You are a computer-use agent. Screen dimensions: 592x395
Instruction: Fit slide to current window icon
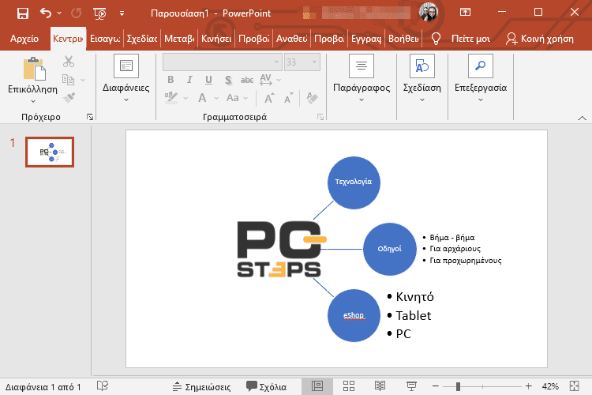tap(575, 386)
